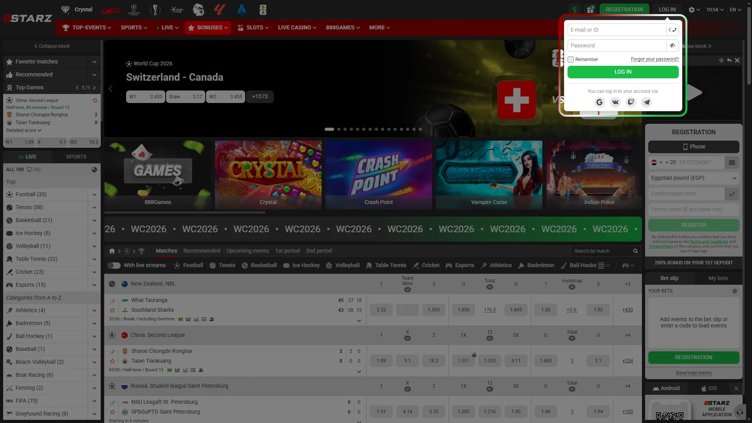The image size is (752, 423).
Task: Click the undo arrow in the right panel
Action: (x=729, y=60)
